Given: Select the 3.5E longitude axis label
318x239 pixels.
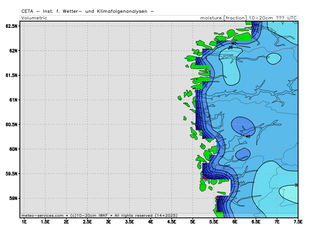Looking at the screenshot, I should pos(129,221).
